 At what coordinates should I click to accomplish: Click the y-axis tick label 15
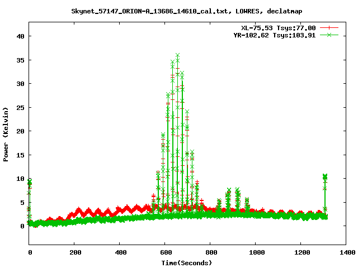click(x=20, y=155)
